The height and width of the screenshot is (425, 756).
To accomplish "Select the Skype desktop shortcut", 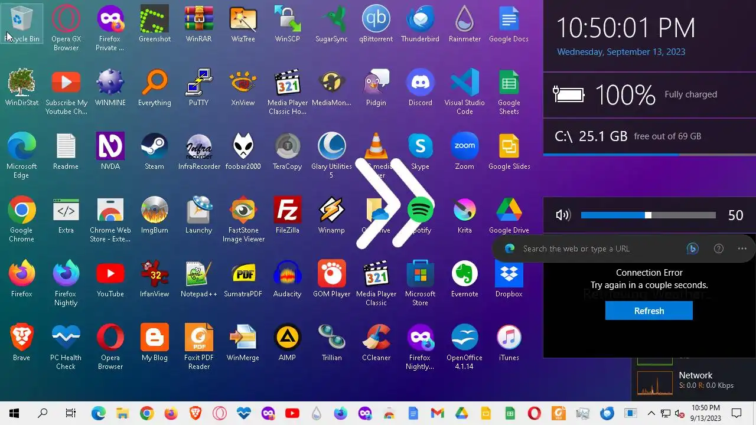I will pos(421,151).
